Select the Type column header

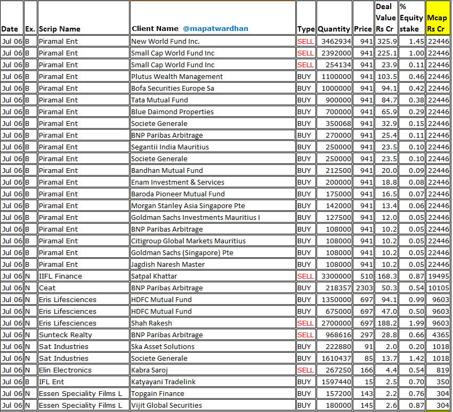[306, 18]
